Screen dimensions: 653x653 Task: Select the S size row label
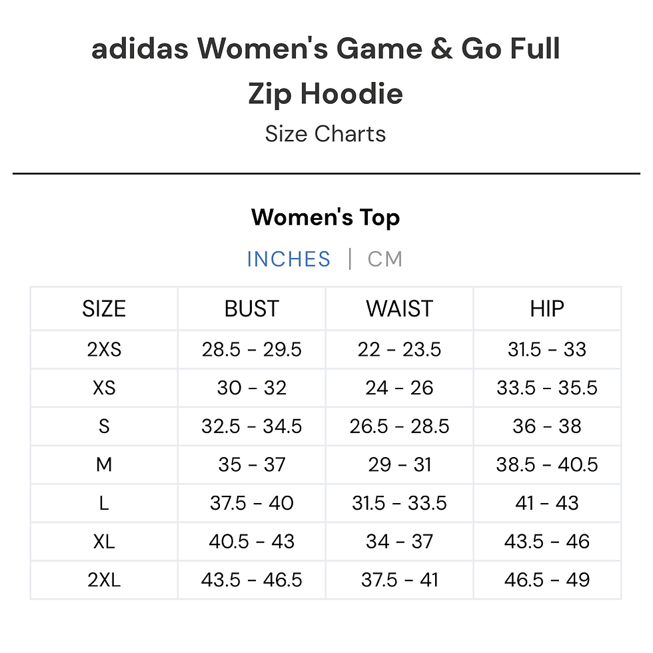coord(104,426)
